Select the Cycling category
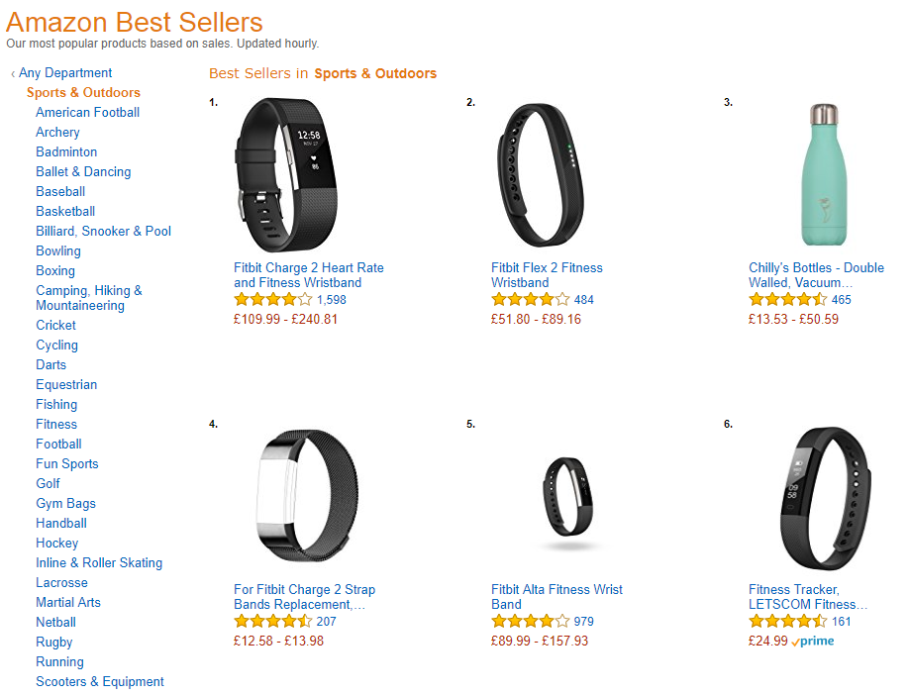The width and height of the screenshot is (910, 695). (56, 345)
